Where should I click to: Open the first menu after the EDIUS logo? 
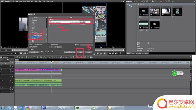pyautogui.click(x=13, y=1)
